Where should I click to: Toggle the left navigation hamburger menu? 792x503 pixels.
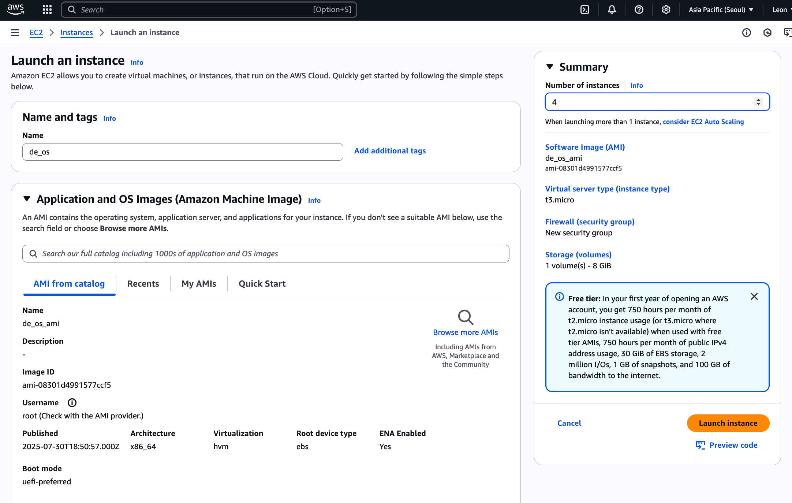tap(15, 33)
